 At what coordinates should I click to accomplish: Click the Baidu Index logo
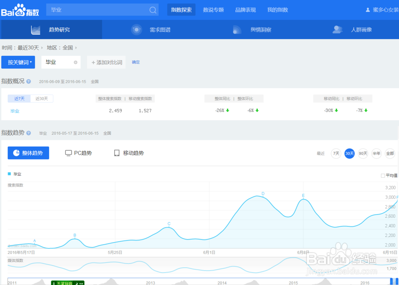pyautogui.click(x=20, y=10)
